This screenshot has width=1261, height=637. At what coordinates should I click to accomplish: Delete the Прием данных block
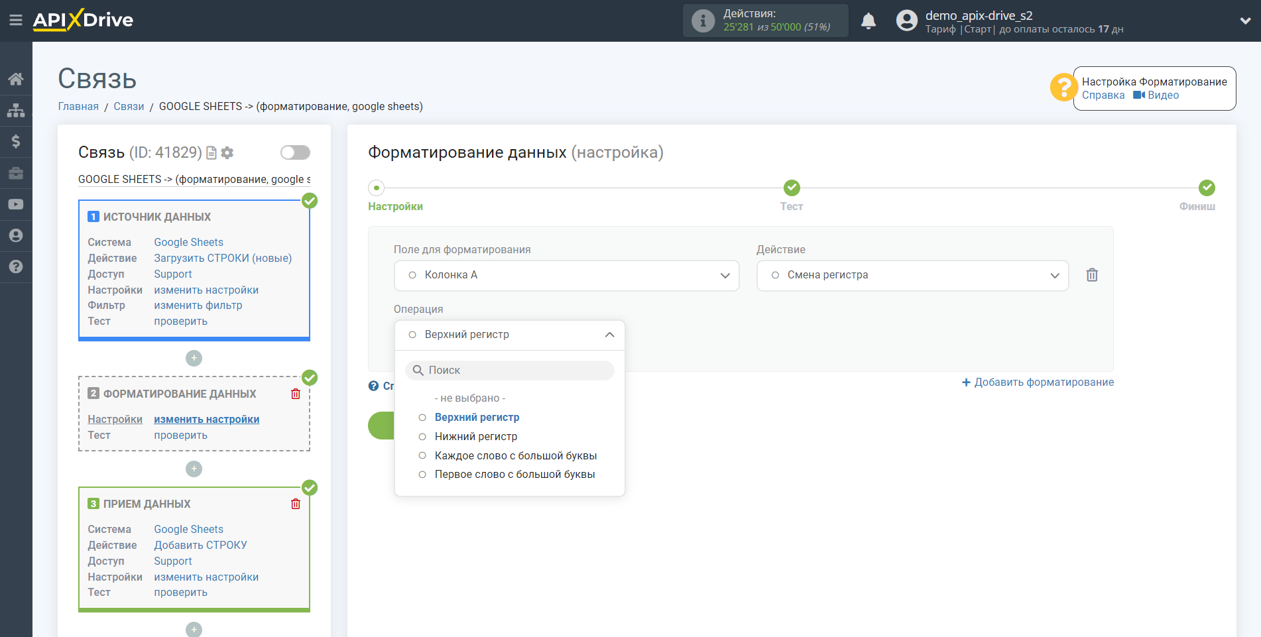click(x=296, y=504)
